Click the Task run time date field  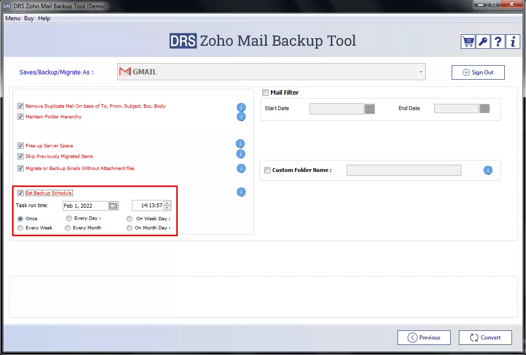coord(85,206)
